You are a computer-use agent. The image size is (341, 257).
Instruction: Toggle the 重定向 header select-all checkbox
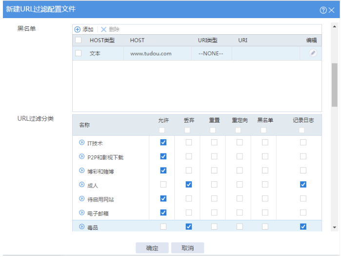[x=238, y=130]
